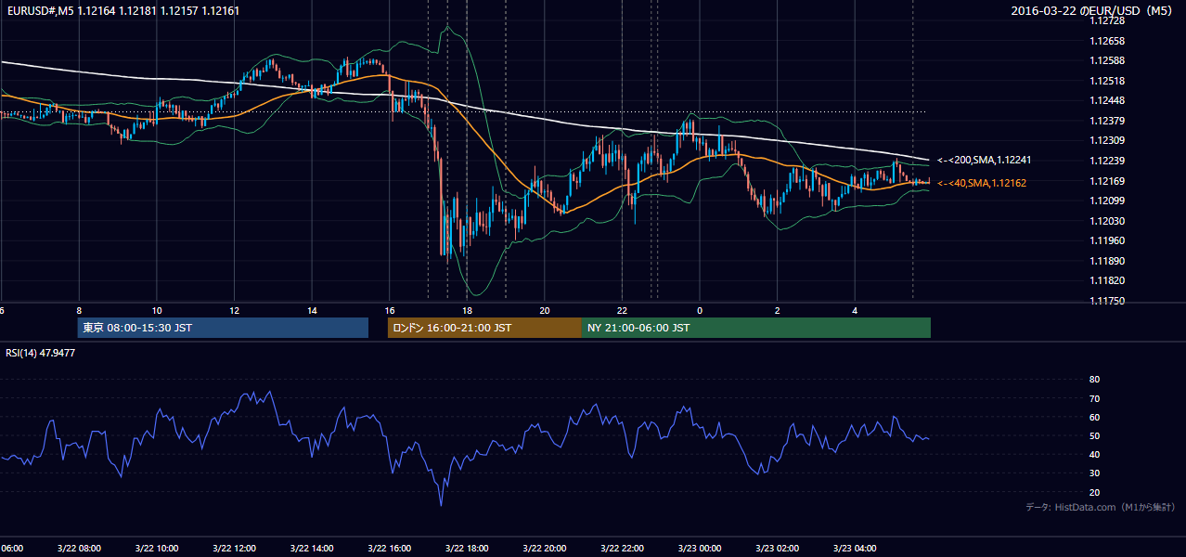Select price level 1.12518 on price axis
Image resolution: width=1186 pixels, height=557 pixels.
tap(1108, 81)
